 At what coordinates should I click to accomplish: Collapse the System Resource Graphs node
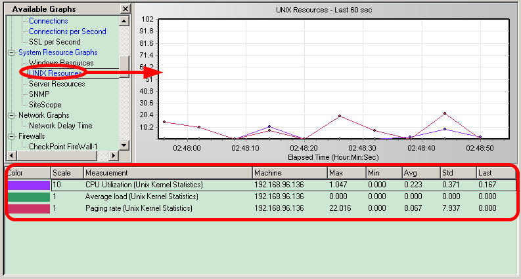click(11, 52)
